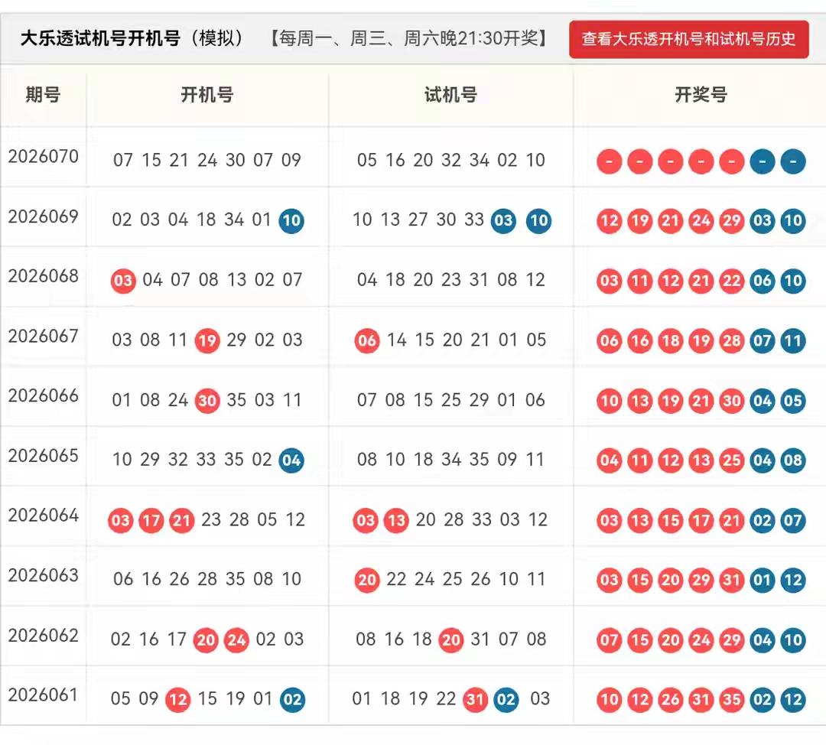826x745 pixels.
Task: Click the red 12 ball in 2026061 开机号
Action: tap(178, 700)
